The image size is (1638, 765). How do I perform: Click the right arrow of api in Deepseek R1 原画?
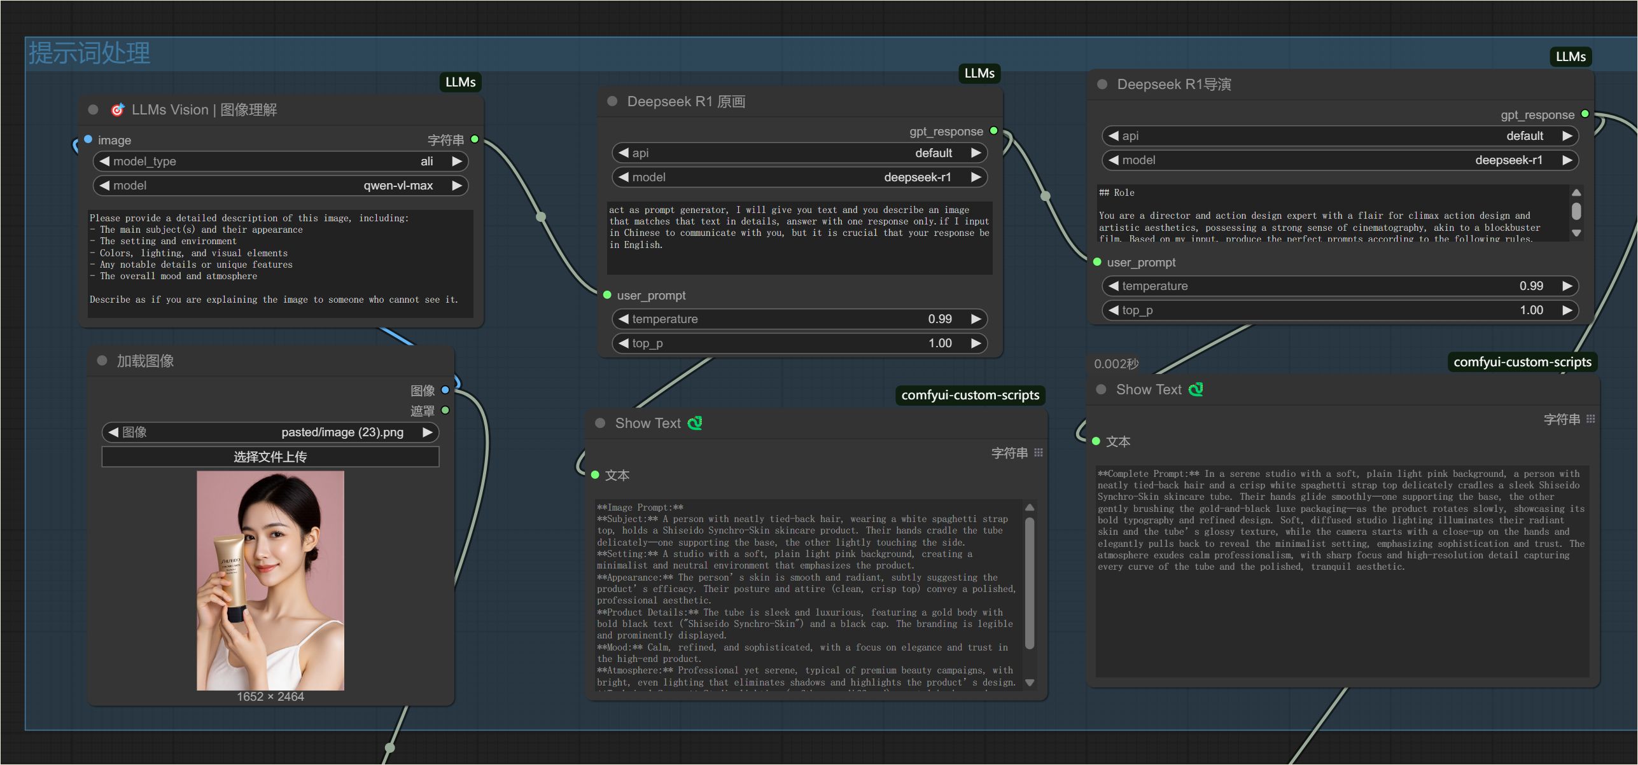[x=976, y=153]
